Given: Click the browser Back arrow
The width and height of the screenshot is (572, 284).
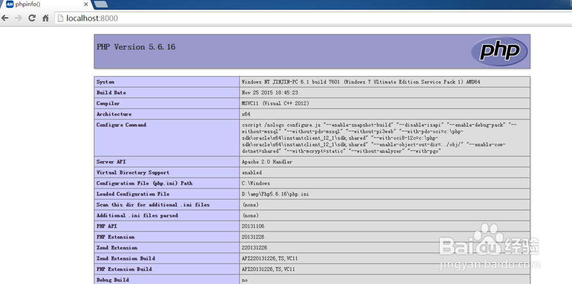Looking at the screenshot, I should [x=5, y=18].
